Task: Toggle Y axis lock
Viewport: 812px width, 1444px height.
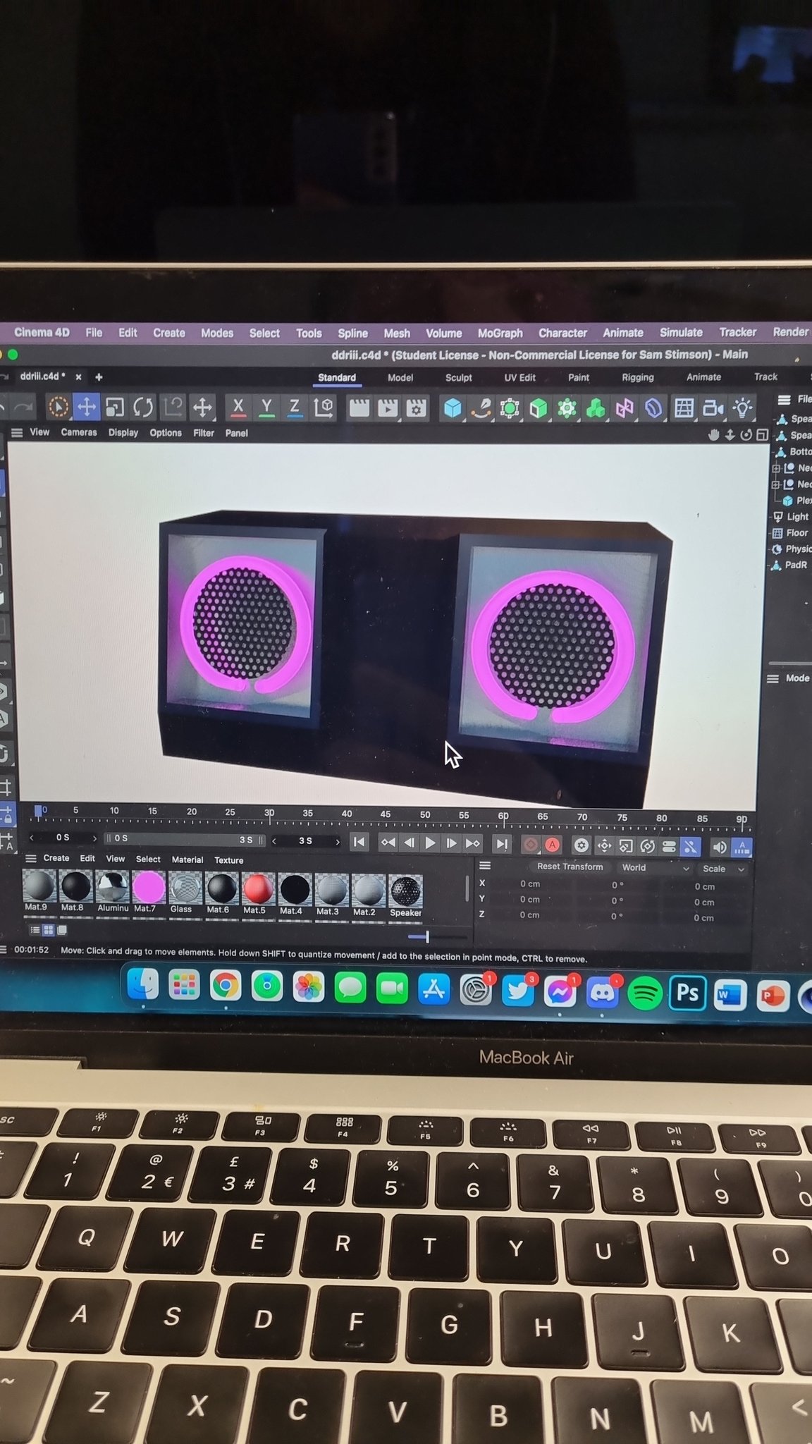Action: [266, 407]
